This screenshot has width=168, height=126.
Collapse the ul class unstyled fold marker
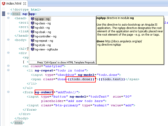[x=8, y=66]
